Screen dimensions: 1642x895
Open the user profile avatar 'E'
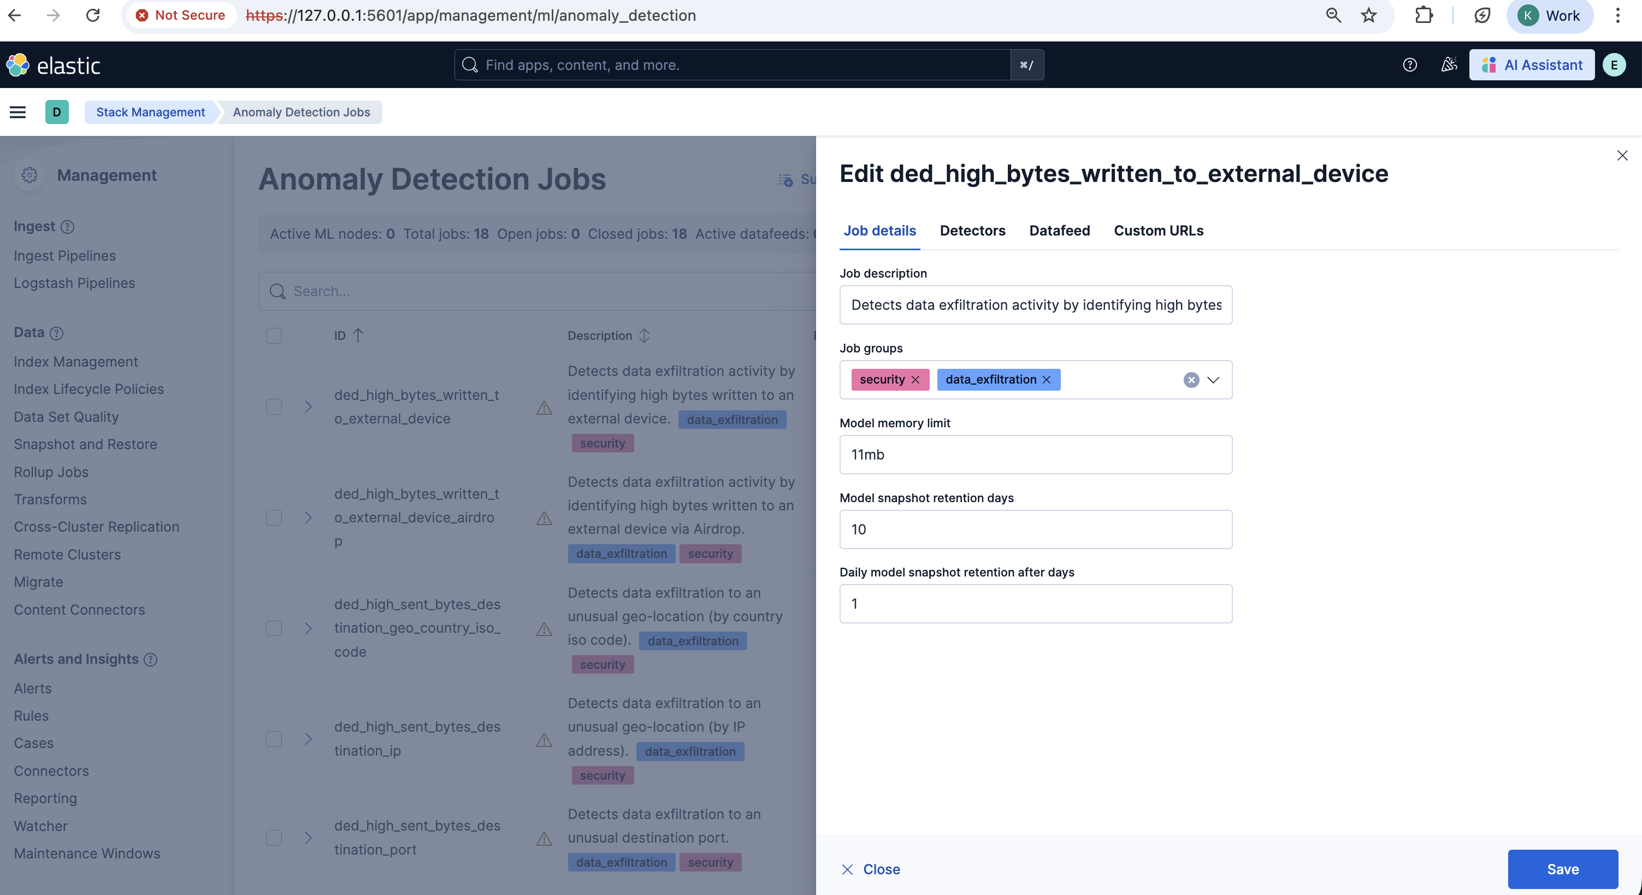click(1614, 64)
